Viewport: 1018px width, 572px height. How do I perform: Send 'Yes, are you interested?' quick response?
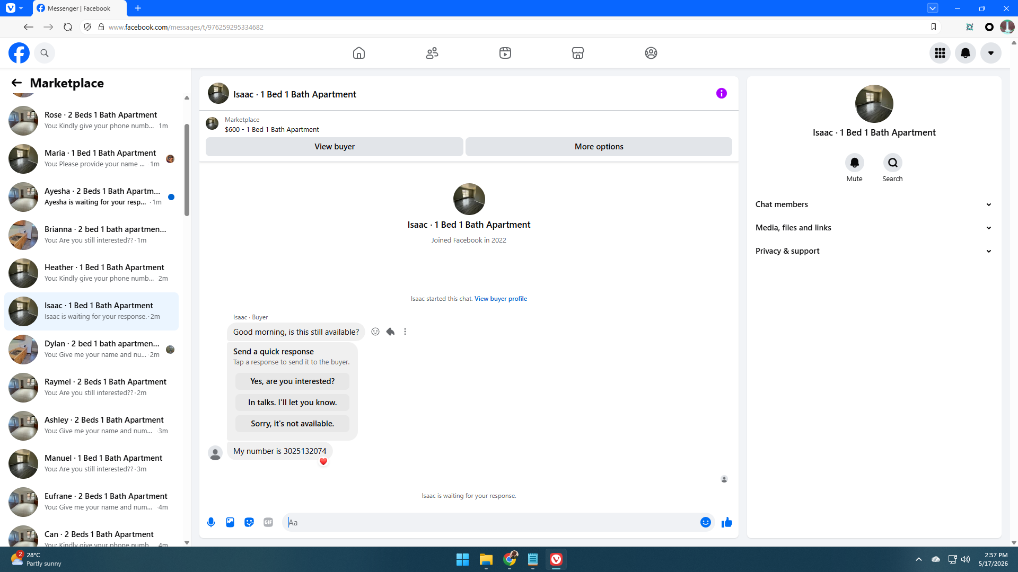tap(292, 381)
